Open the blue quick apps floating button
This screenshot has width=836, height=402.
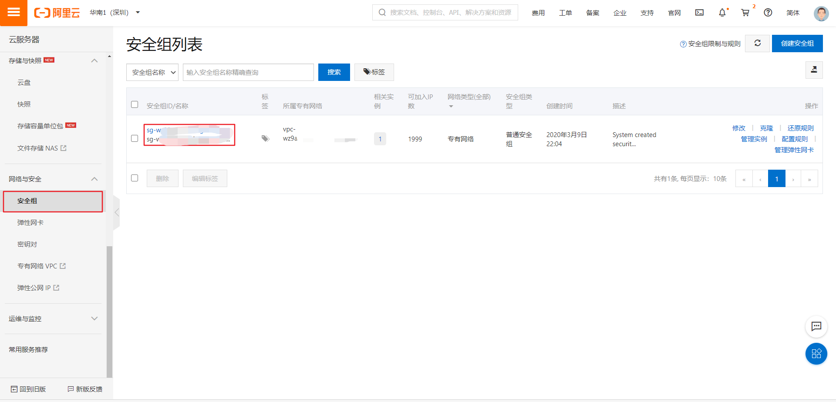[x=816, y=353]
